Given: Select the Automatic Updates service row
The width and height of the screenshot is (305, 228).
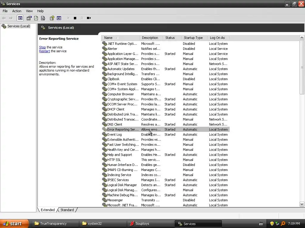Looking at the screenshot, I should [x=166, y=69].
